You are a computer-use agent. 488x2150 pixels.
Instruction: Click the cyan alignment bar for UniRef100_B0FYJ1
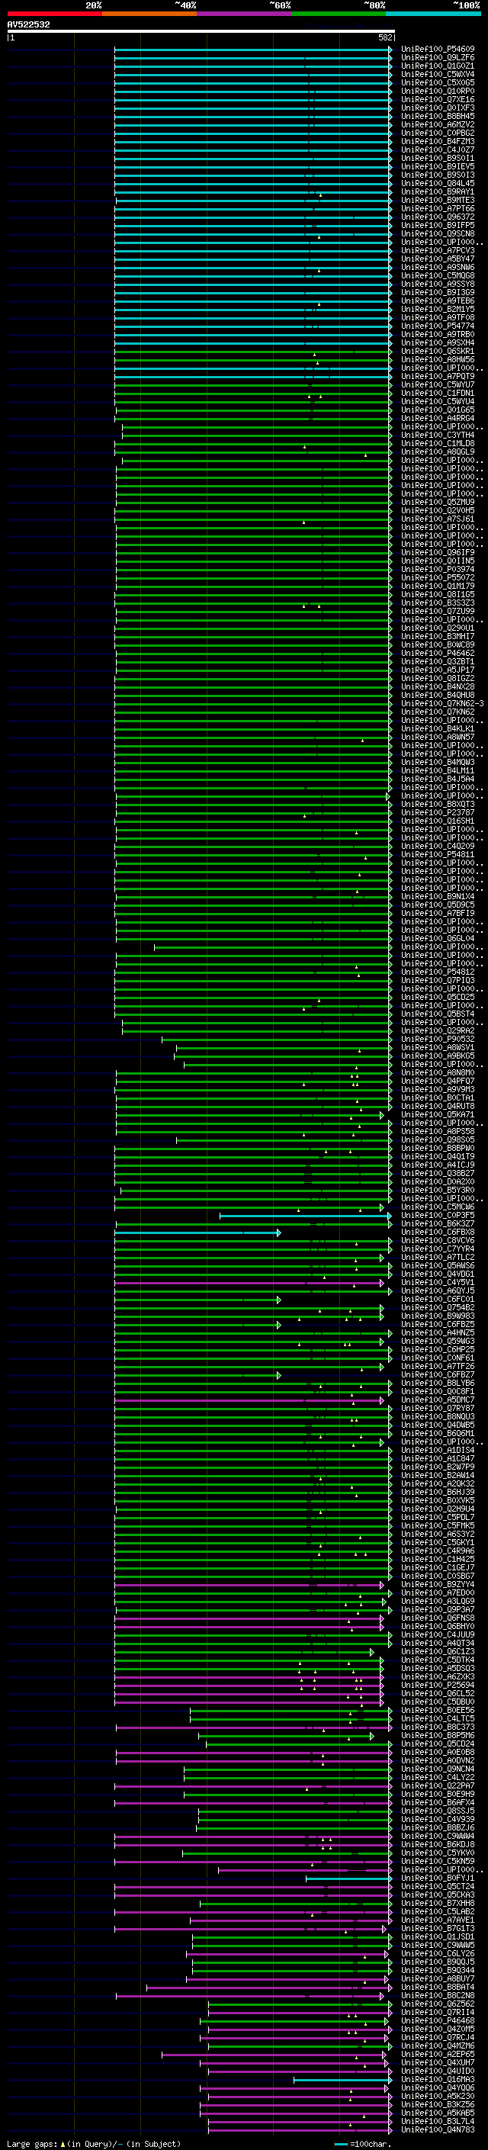pyautogui.click(x=348, y=1878)
